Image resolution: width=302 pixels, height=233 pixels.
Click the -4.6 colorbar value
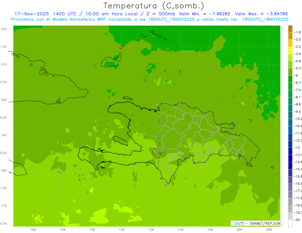[297, 61]
